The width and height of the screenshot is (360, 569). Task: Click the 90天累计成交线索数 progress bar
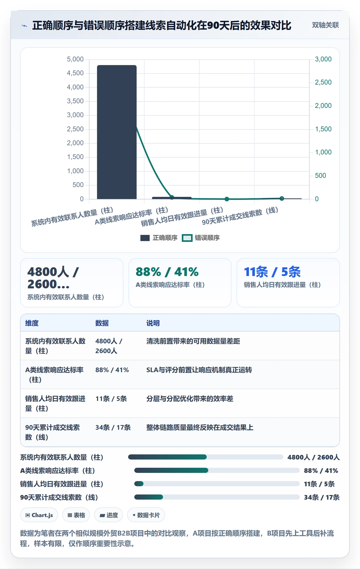click(x=217, y=497)
